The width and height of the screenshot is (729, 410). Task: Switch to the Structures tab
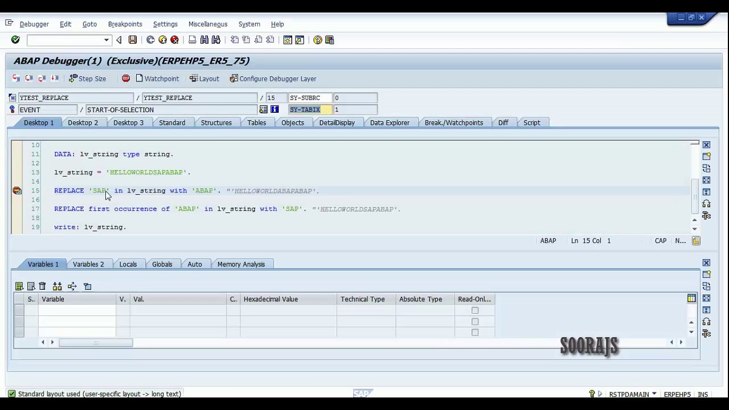coord(216,122)
